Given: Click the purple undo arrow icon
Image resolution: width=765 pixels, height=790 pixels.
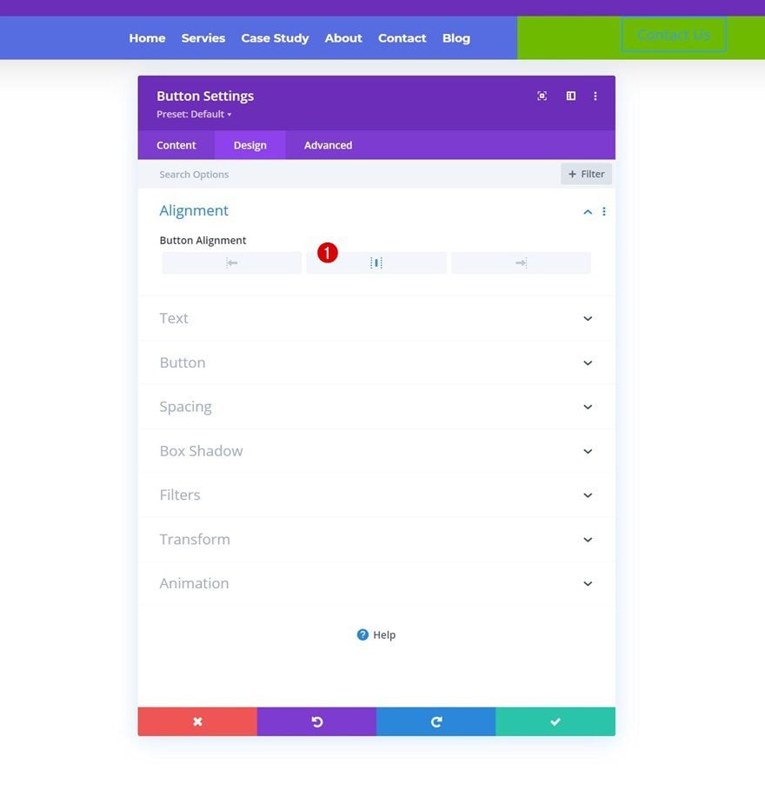Looking at the screenshot, I should pyautogui.click(x=316, y=721).
